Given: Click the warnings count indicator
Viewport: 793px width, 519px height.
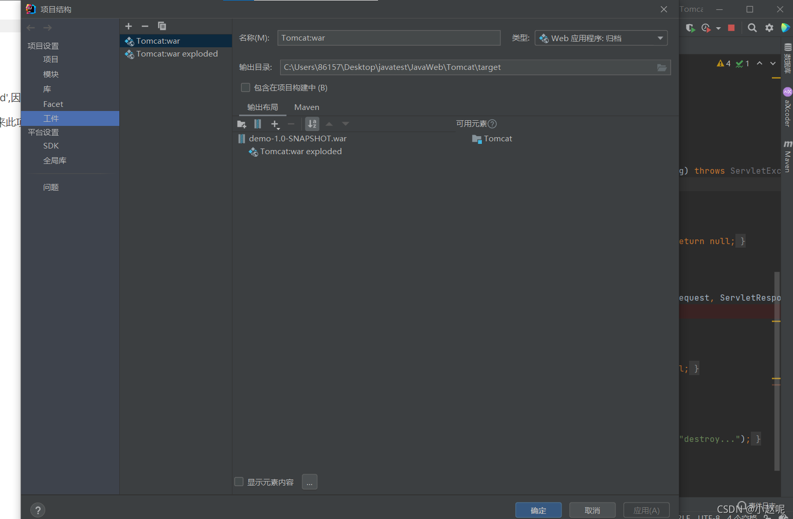Looking at the screenshot, I should (x=724, y=63).
